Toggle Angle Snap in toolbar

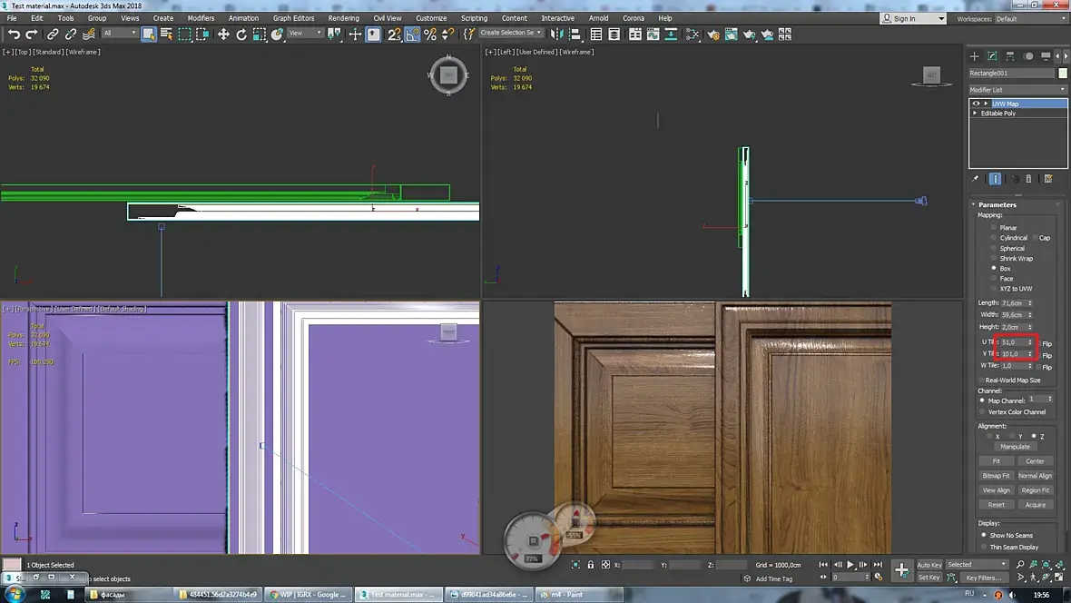coord(412,35)
